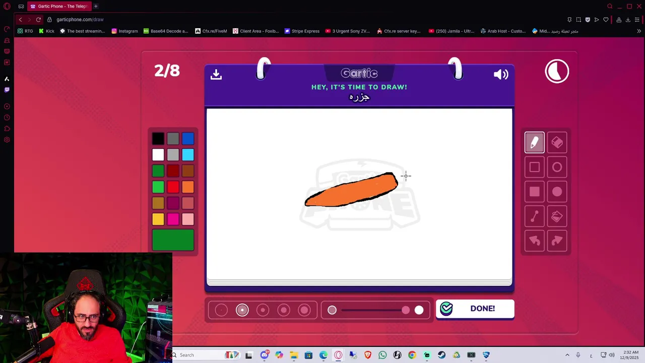Select the second brush size
This screenshot has width=645, height=363.
(x=242, y=310)
